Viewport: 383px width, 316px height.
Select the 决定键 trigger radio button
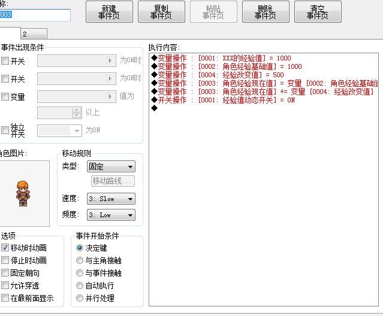tap(80, 248)
